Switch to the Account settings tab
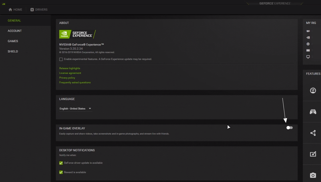The width and height of the screenshot is (321, 182). [15, 31]
